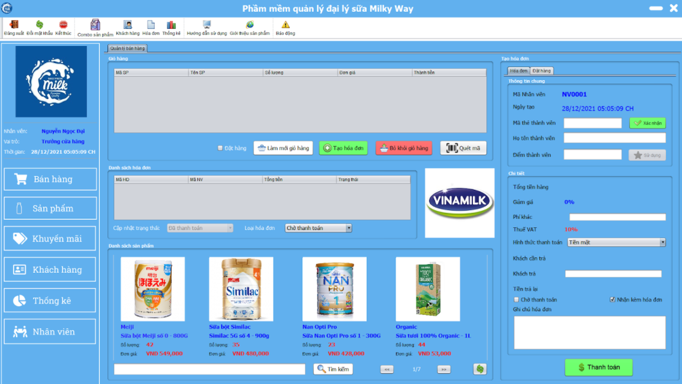Screen dimensions: 682x384
Task: Click product name 'Similac 5G số 4 - 900g'
Action: click(239, 336)
